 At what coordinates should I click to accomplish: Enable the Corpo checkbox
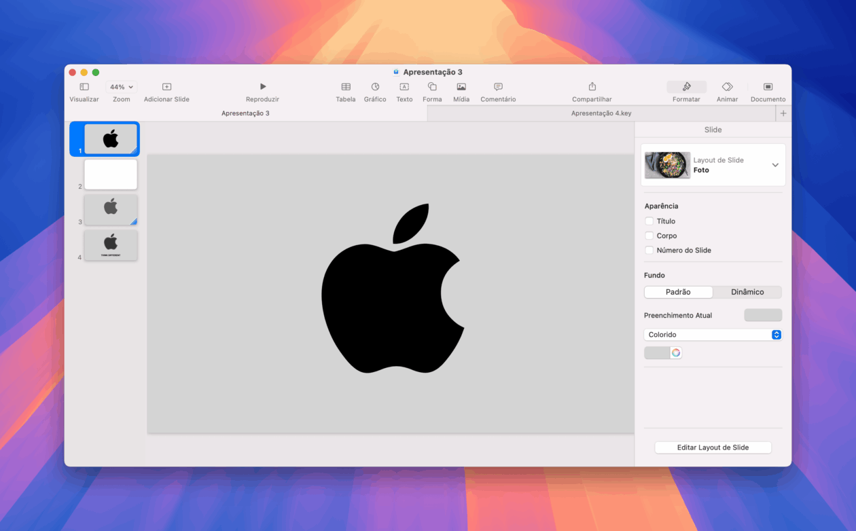point(649,236)
